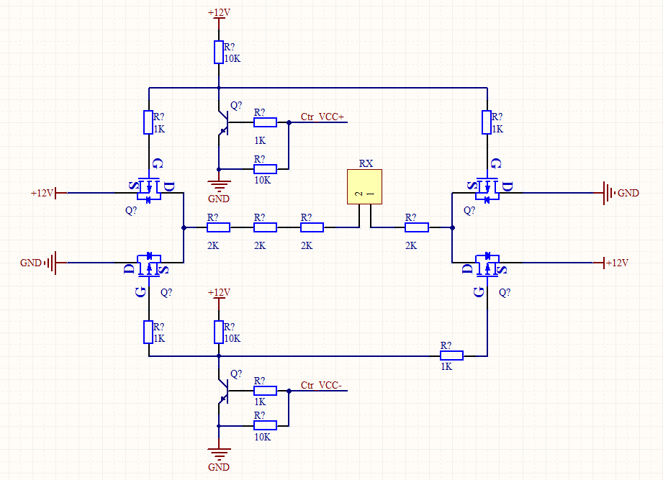Select the horizontal 1K resistor to lower-right gate
The height and width of the screenshot is (480, 663).
451,356
